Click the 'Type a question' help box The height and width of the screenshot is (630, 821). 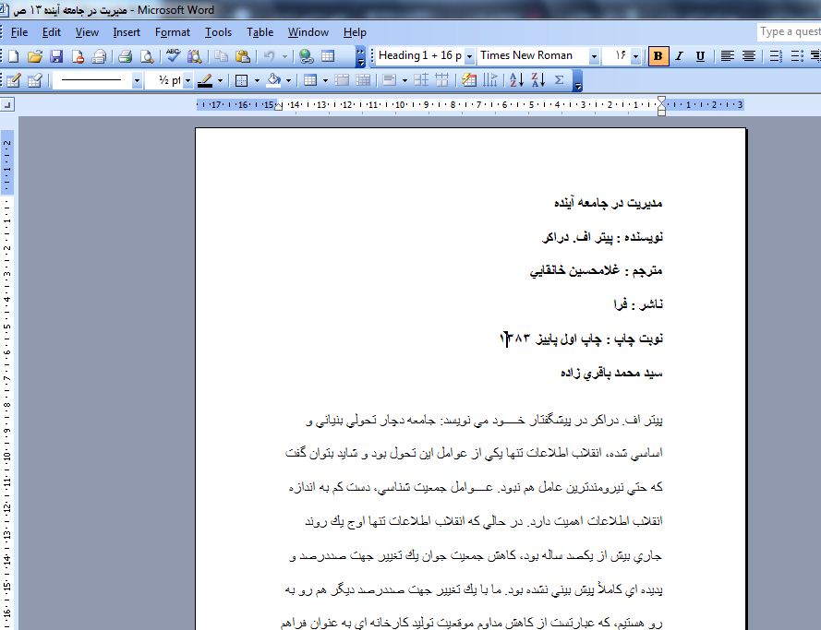click(x=789, y=32)
